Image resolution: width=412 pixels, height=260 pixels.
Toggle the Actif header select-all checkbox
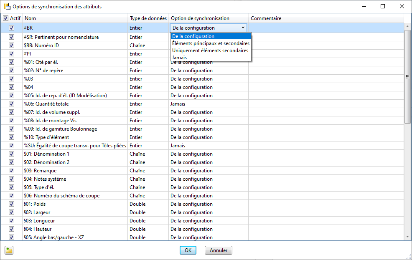tap(5, 18)
